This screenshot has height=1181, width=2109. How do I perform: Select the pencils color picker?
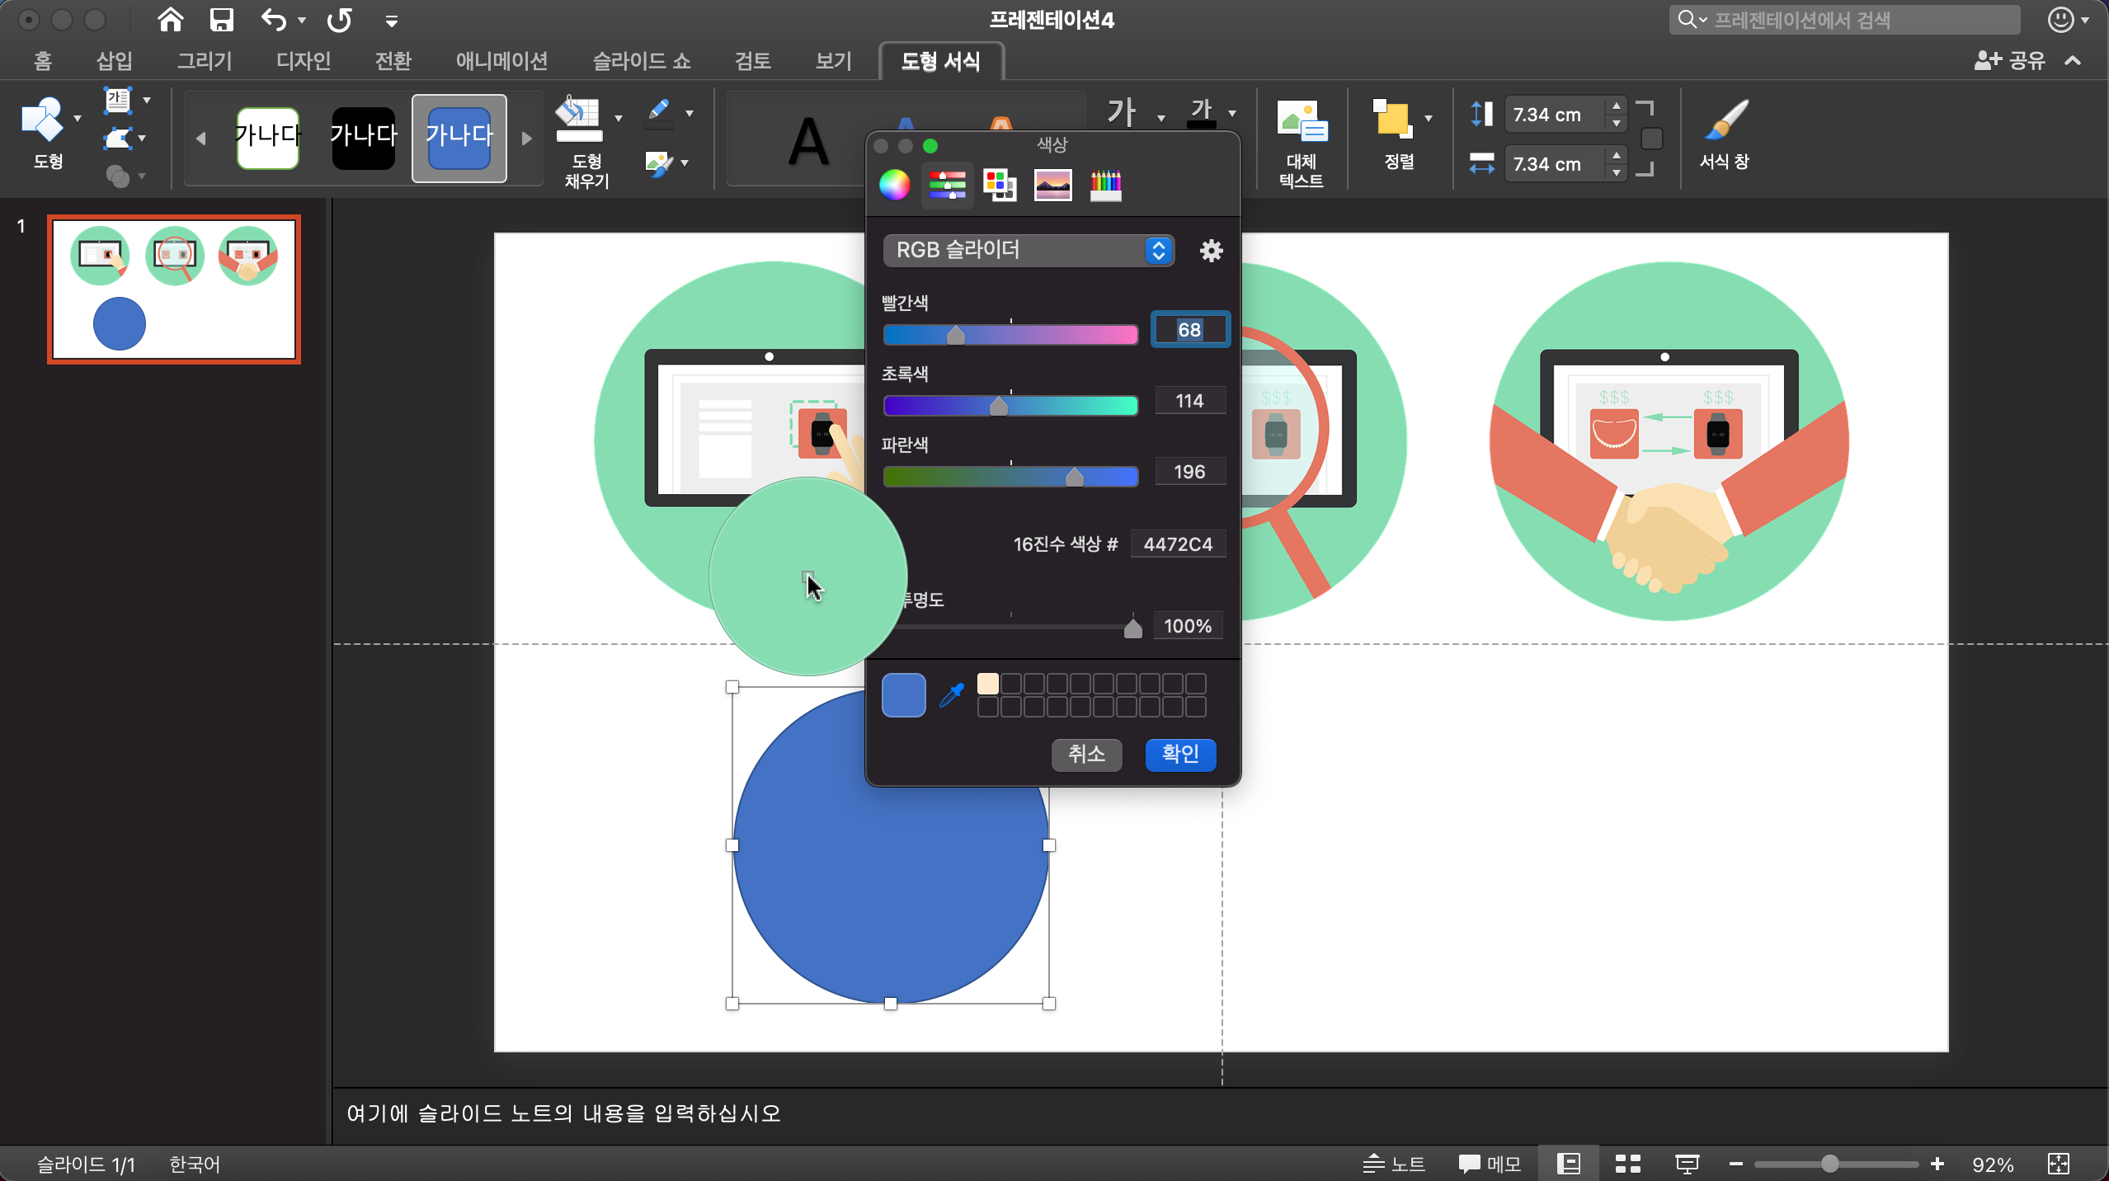pyautogui.click(x=1105, y=185)
